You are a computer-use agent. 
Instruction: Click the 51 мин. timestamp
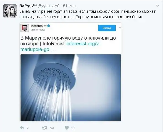click(70, 6)
